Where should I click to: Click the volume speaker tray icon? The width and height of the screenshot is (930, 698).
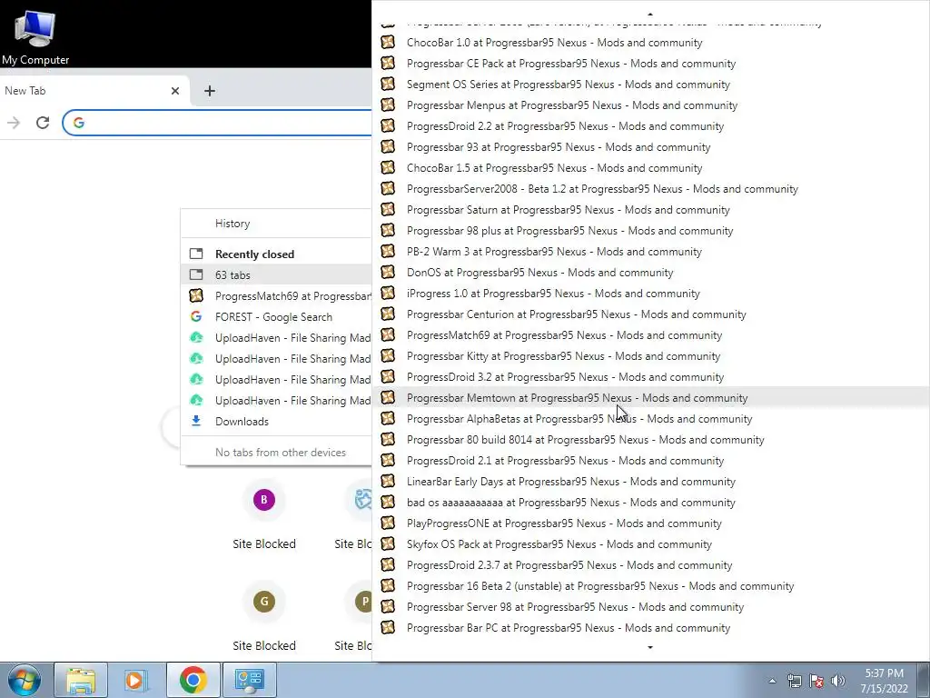click(838, 681)
